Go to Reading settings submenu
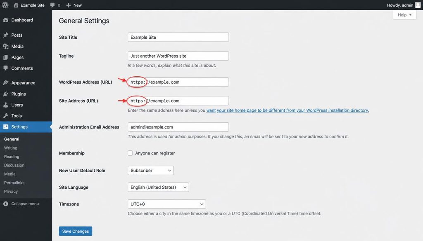423x241 pixels. [x=12, y=157]
